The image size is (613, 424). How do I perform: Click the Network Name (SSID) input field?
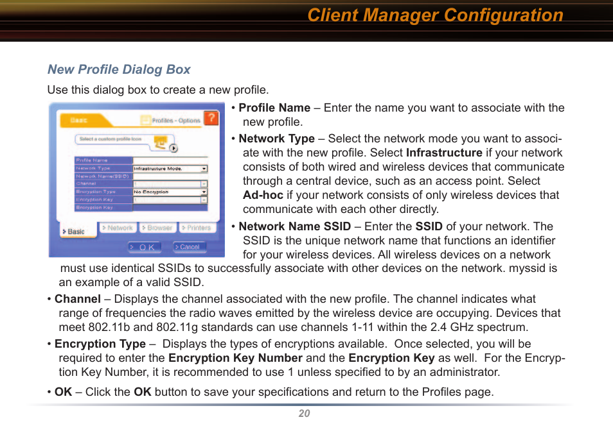tap(170, 176)
